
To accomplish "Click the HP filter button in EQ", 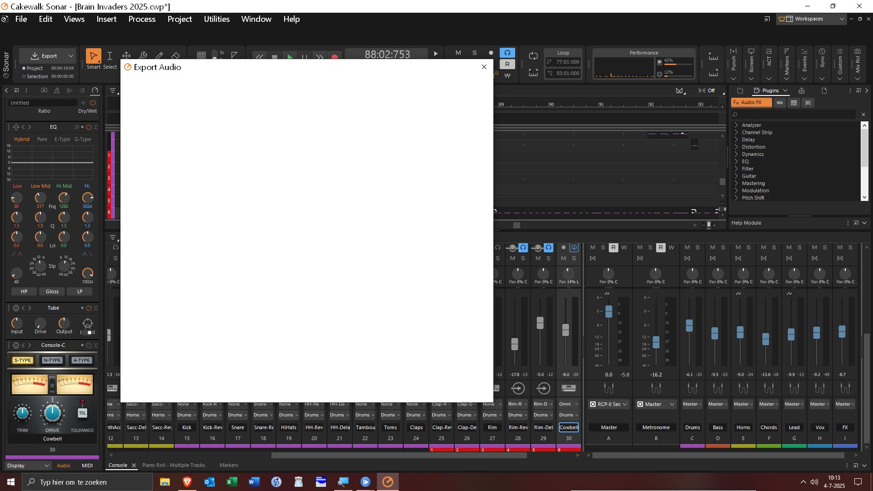I will pyautogui.click(x=24, y=291).
